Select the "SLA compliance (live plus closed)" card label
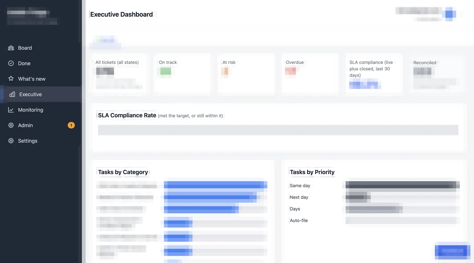The height and width of the screenshot is (263, 474). [x=371, y=69]
